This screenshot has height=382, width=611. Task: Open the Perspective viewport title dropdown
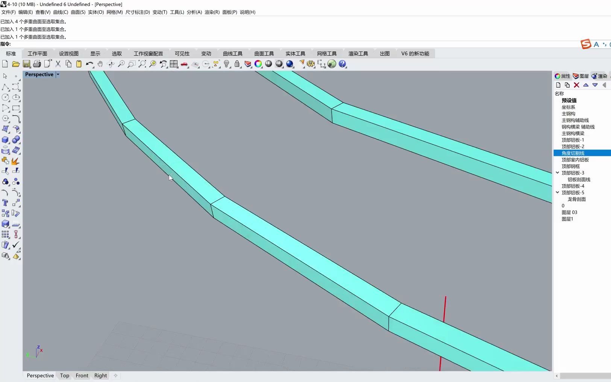(58, 74)
